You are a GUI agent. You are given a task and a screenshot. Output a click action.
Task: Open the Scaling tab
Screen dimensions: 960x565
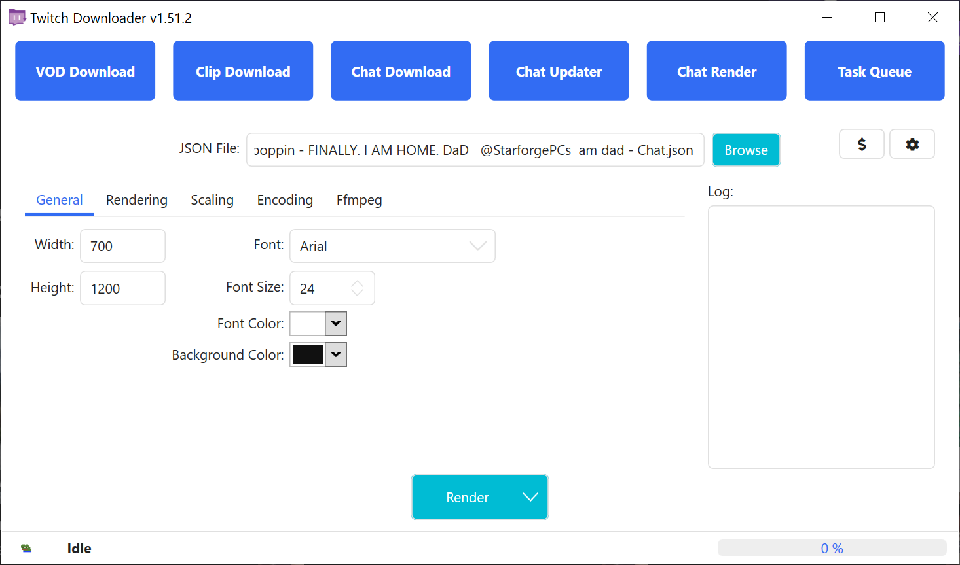212,200
